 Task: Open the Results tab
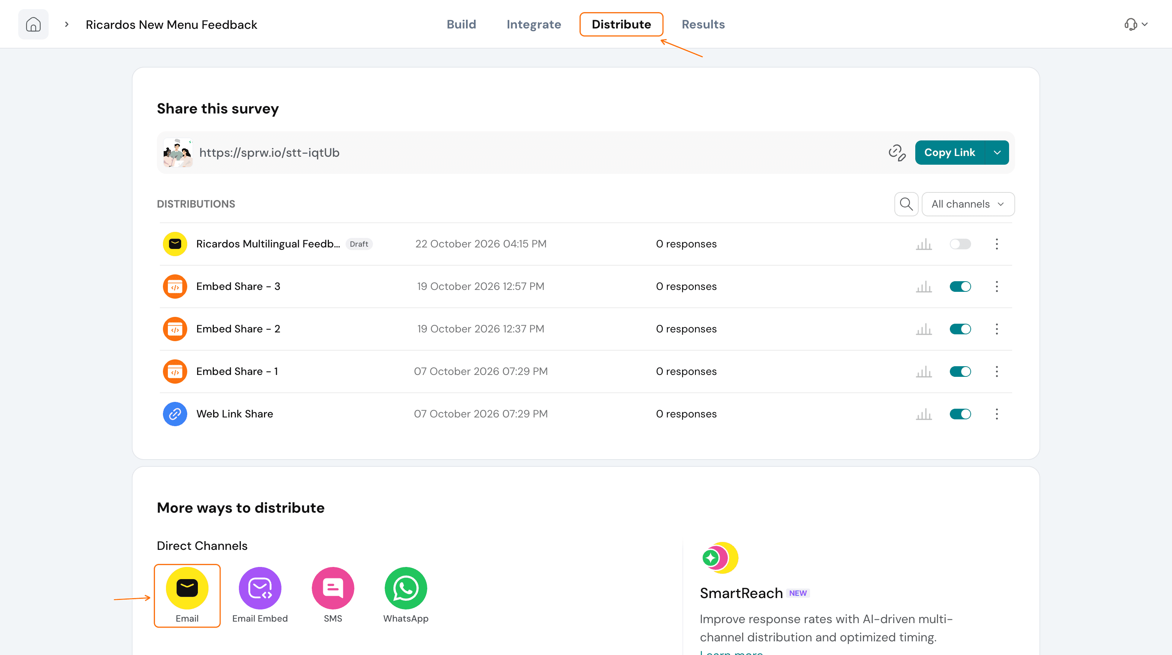pyautogui.click(x=703, y=24)
